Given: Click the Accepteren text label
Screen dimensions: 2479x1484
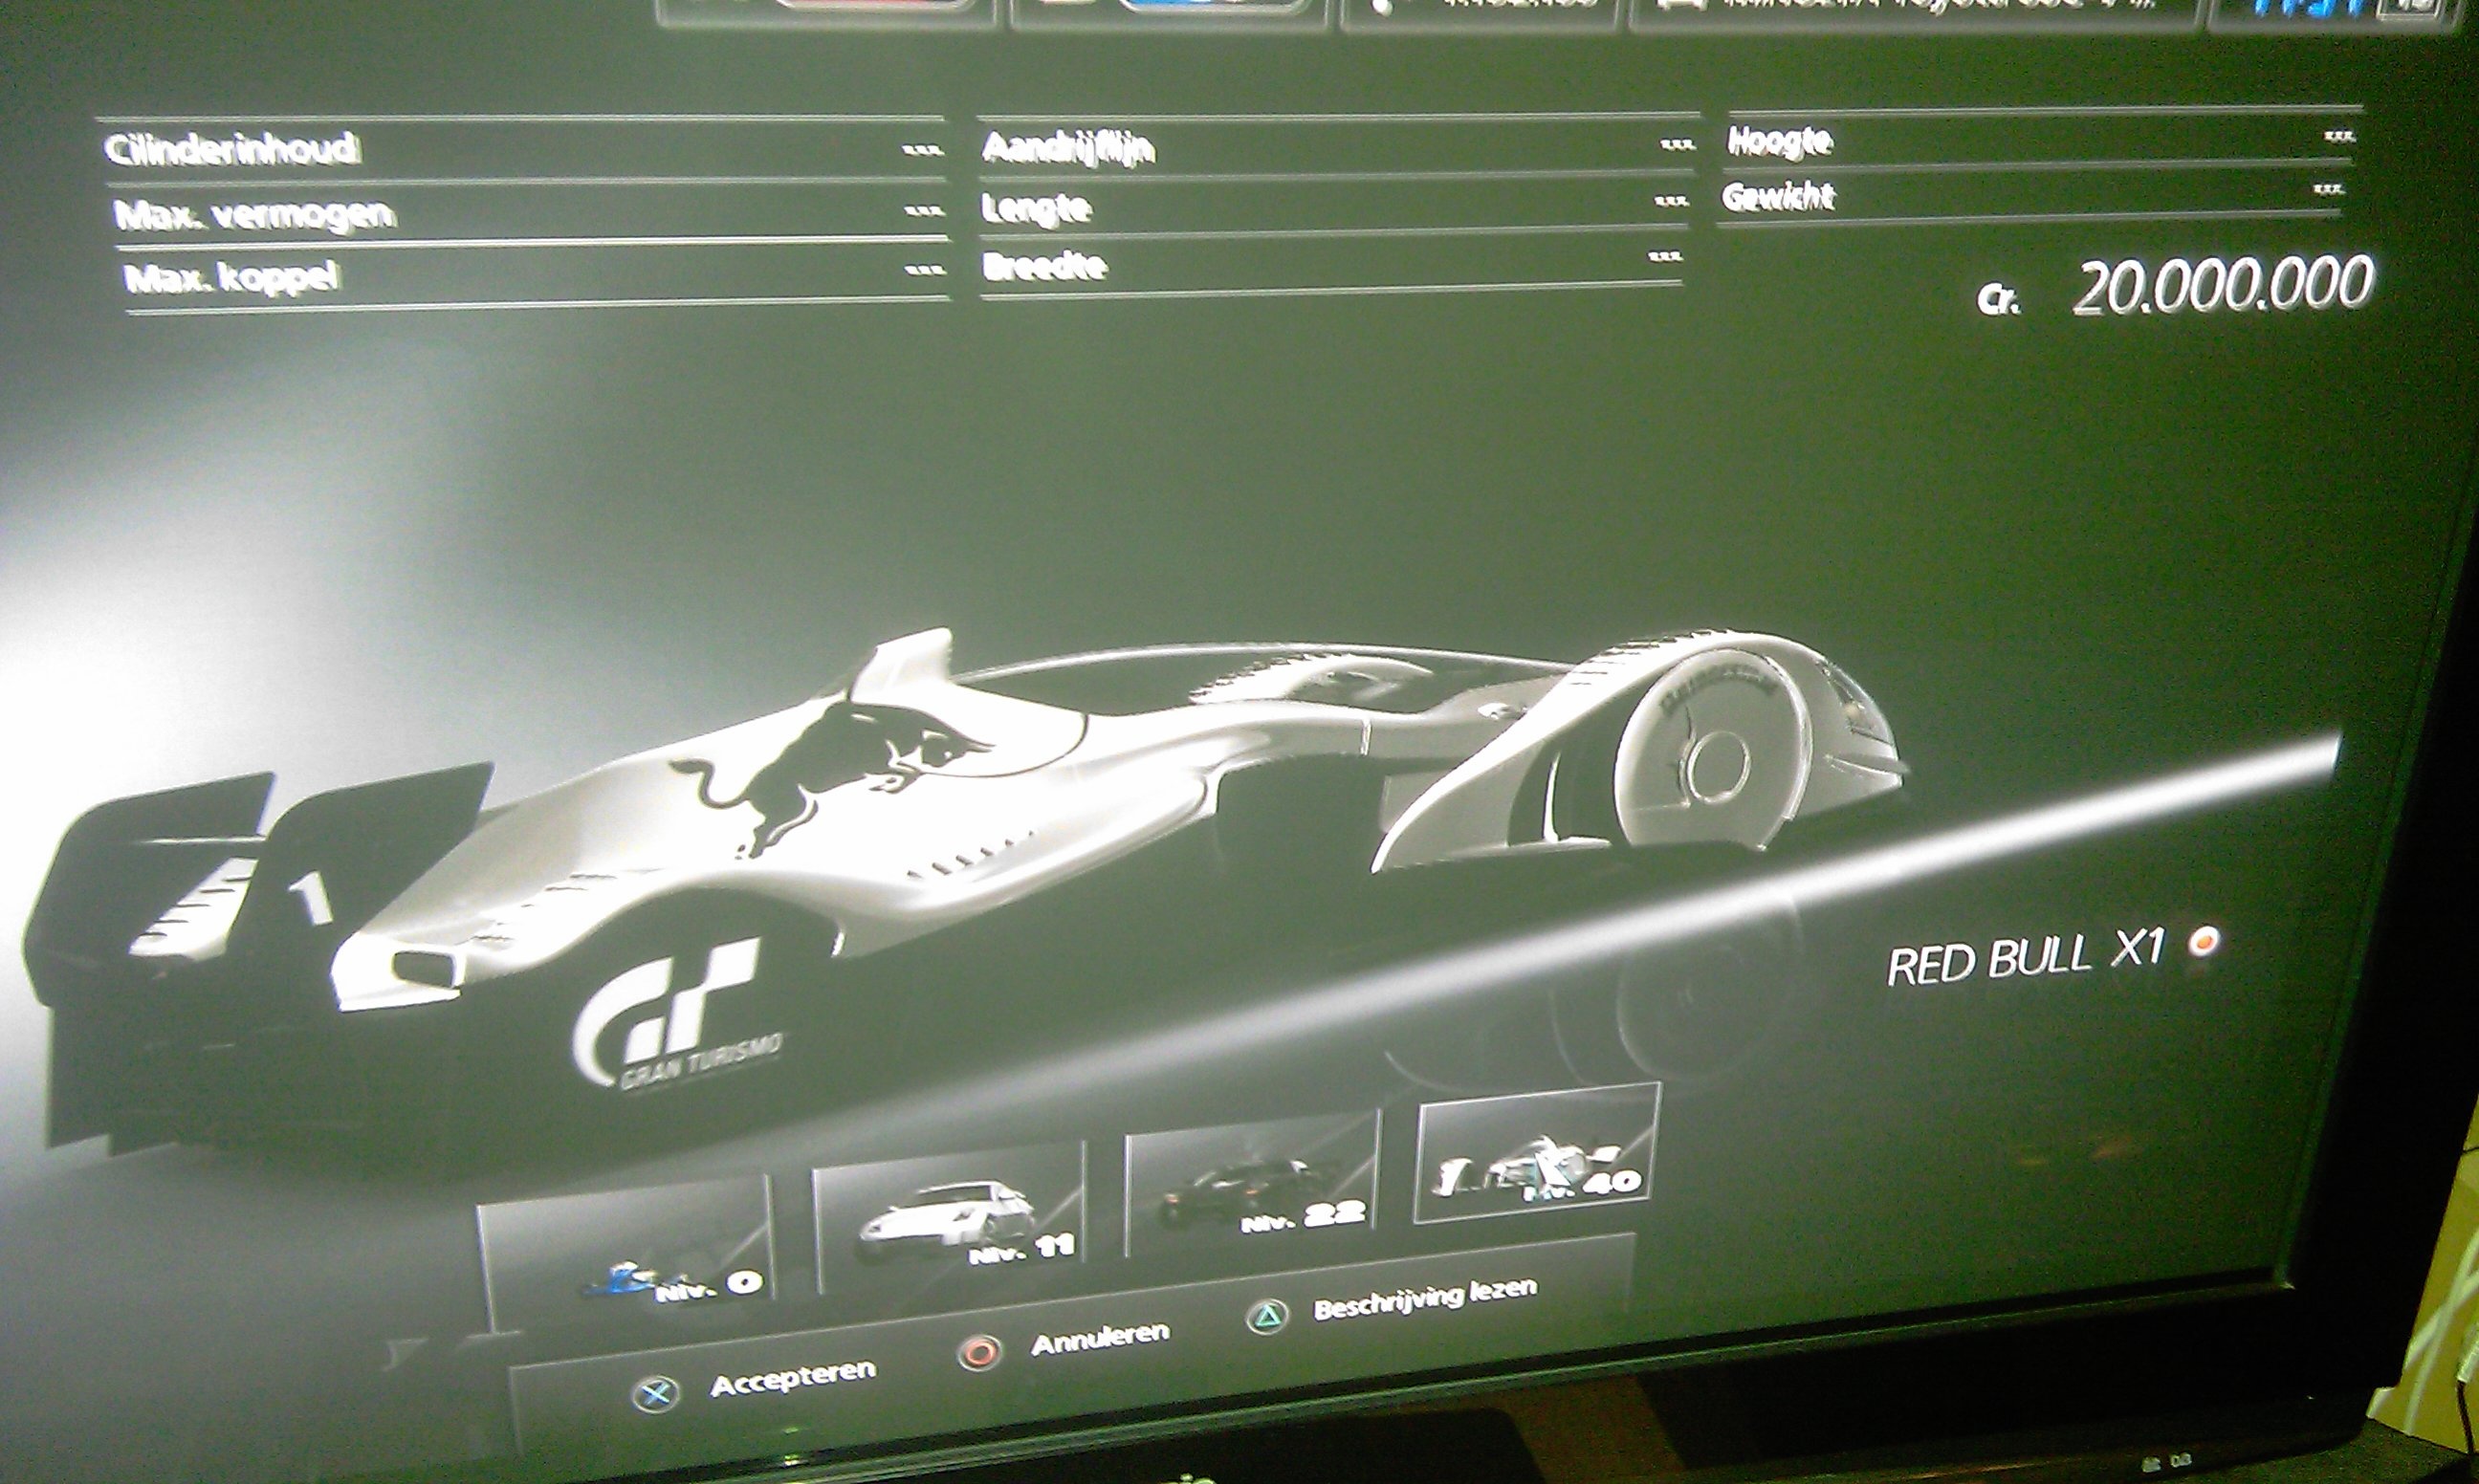Looking at the screenshot, I should (x=792, y=1379).
